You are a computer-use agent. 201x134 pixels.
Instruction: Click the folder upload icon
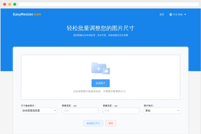click(101, 68)
